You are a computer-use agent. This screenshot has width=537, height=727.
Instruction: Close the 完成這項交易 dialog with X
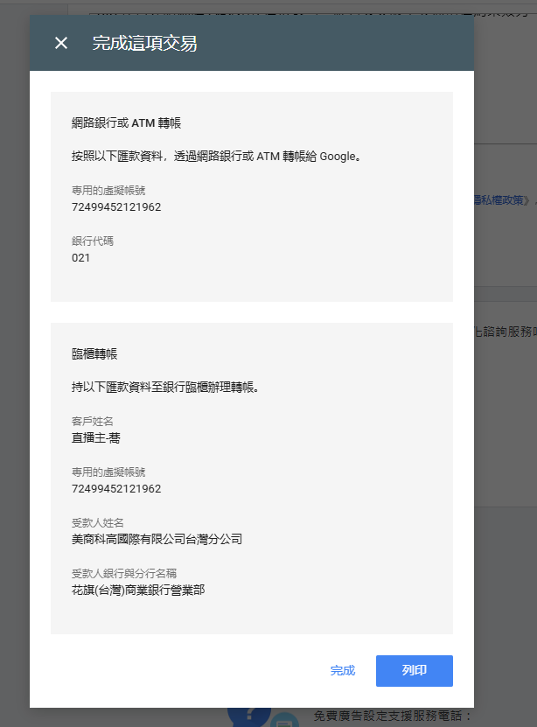click(x=61, y=43)
